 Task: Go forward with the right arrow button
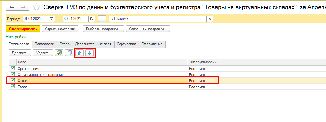24,7
